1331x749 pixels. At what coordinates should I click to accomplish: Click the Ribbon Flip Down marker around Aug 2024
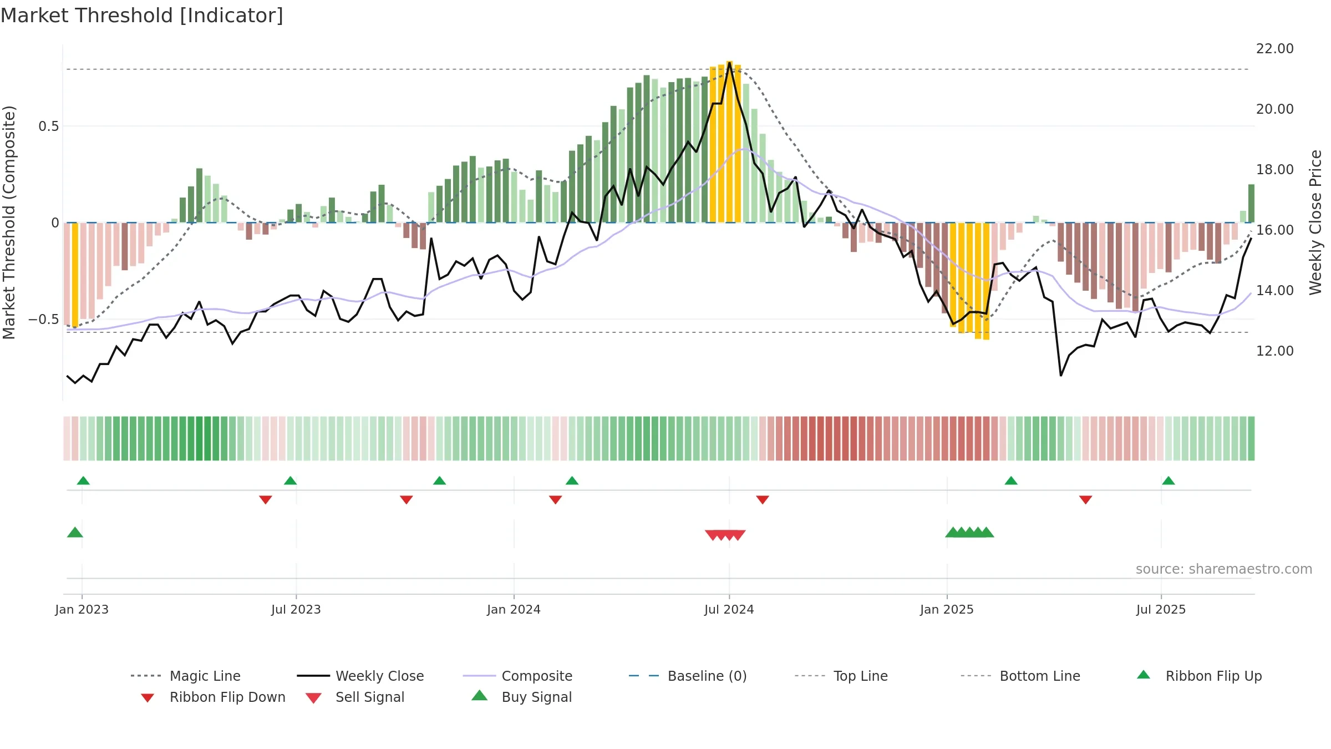click(763, 500)
